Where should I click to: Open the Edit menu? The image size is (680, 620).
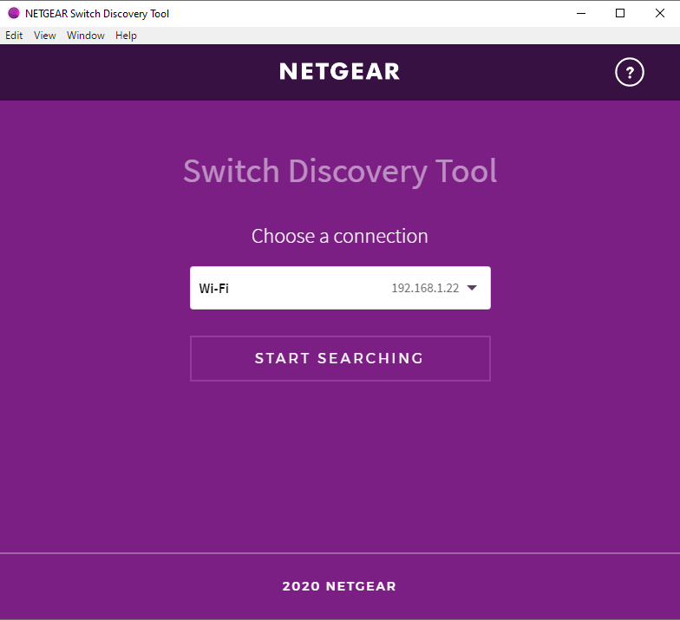tap(14, 36)
